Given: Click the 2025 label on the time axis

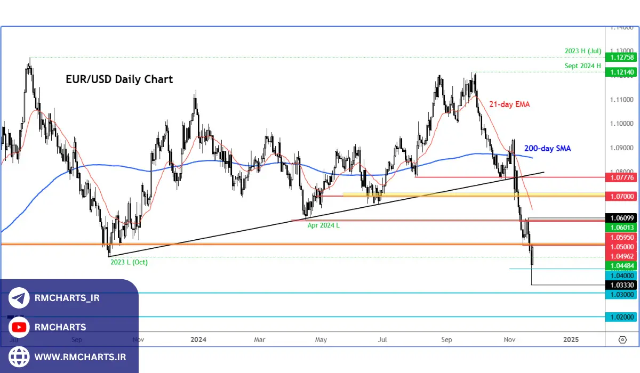Looking at the screenshot, I should (x=571, y=339).
